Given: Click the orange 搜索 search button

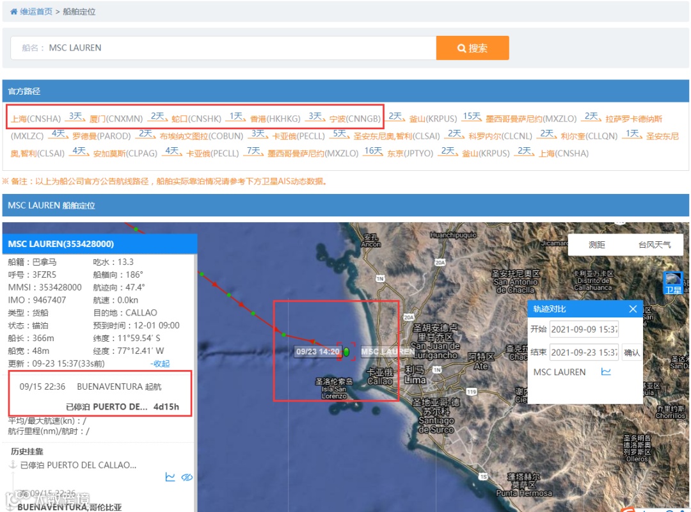Looking at the screenshot, I should [x=472, y=47].
